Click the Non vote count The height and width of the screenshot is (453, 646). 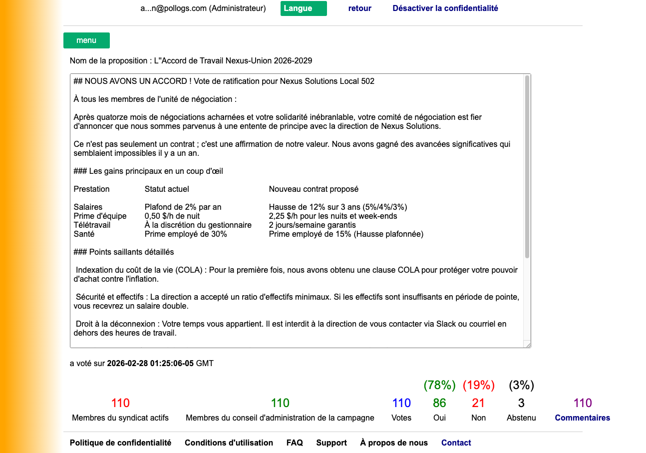[x=478, y=403]
